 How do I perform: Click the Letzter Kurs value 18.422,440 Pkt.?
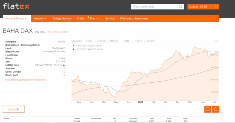coord(44,65)
